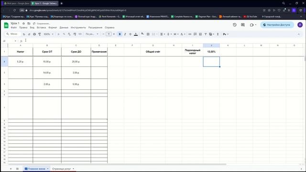Switch to the Страница услуг sheet tab

pyautogui.click(x=62, y=169)
